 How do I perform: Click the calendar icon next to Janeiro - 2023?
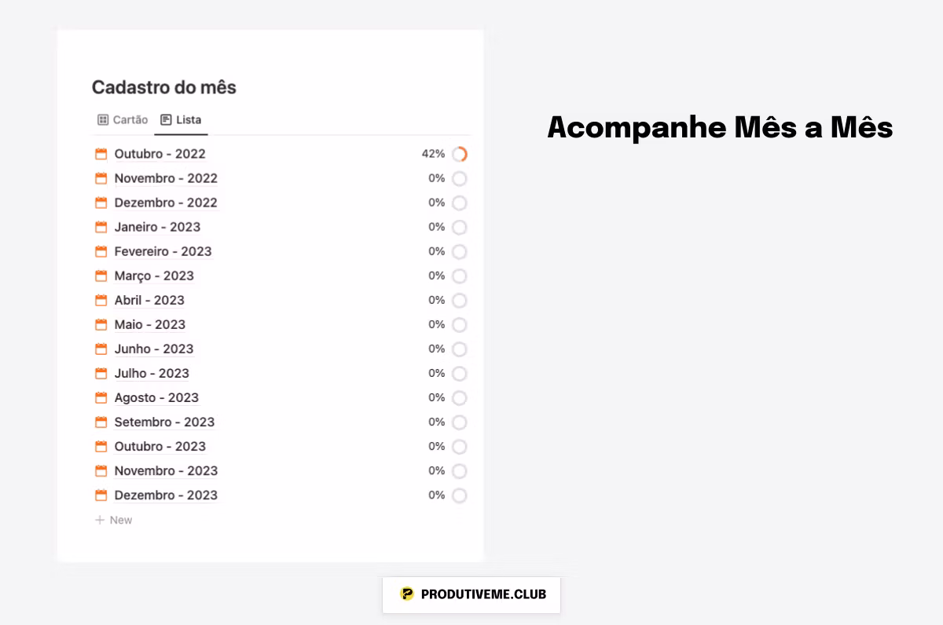[101, 227]
